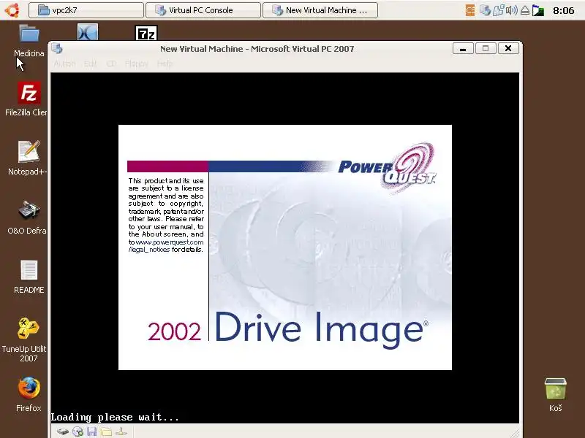Open the Edit menu in Virtual PC

point(90,64)
